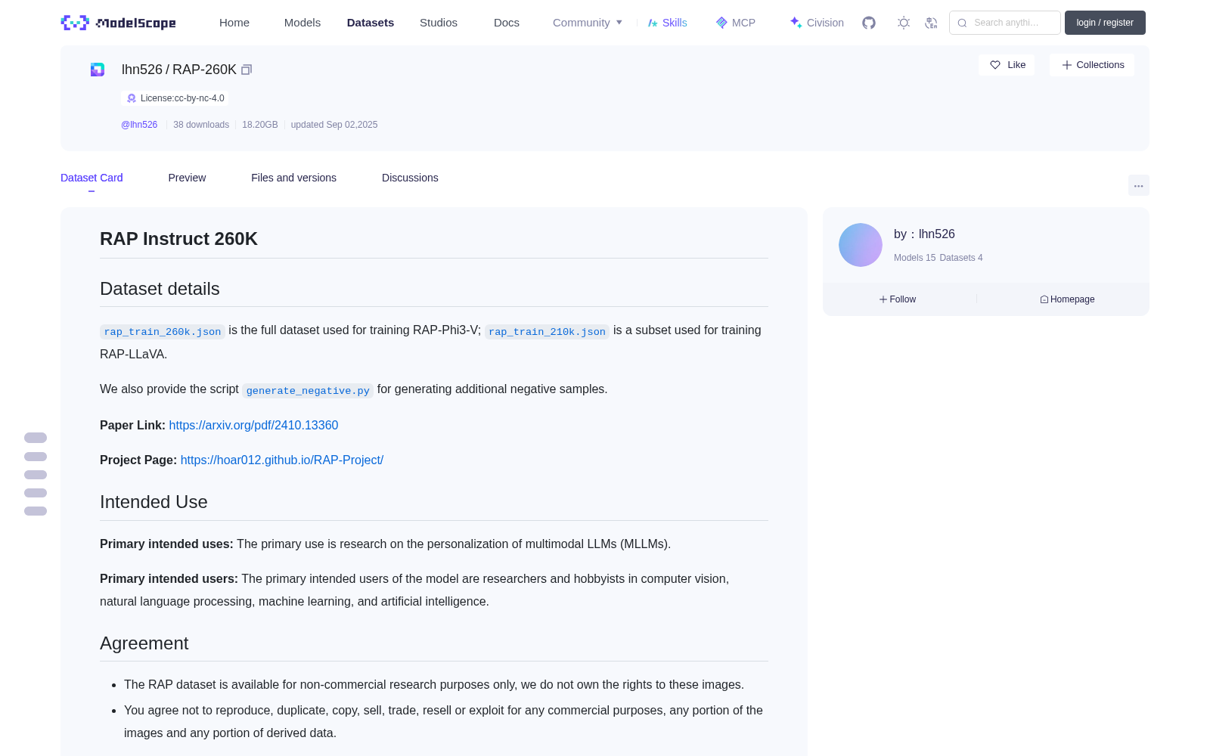This screenshot has width=1210, height=756.
Task: Click the "Models 15" count
Action: [914, 258]
